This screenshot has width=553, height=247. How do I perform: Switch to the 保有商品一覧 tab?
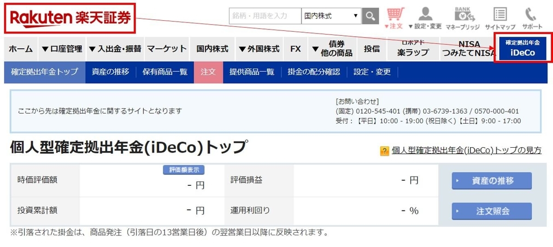coord(165,72)
